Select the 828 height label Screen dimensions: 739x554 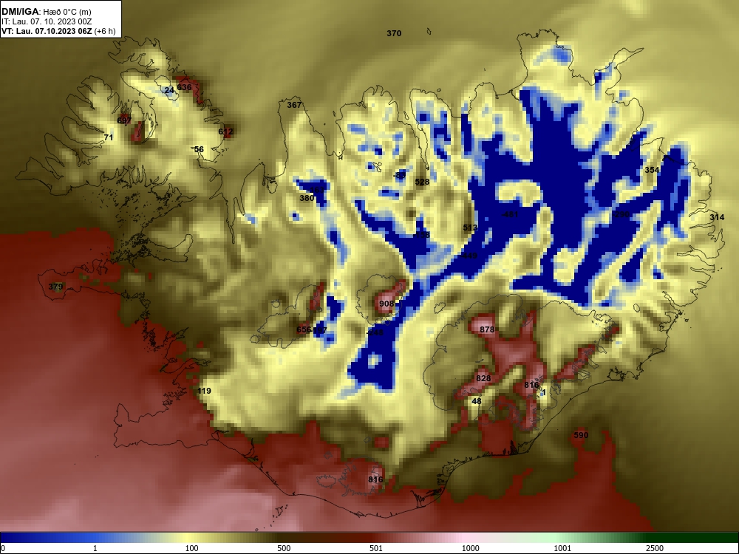point(483,378)
